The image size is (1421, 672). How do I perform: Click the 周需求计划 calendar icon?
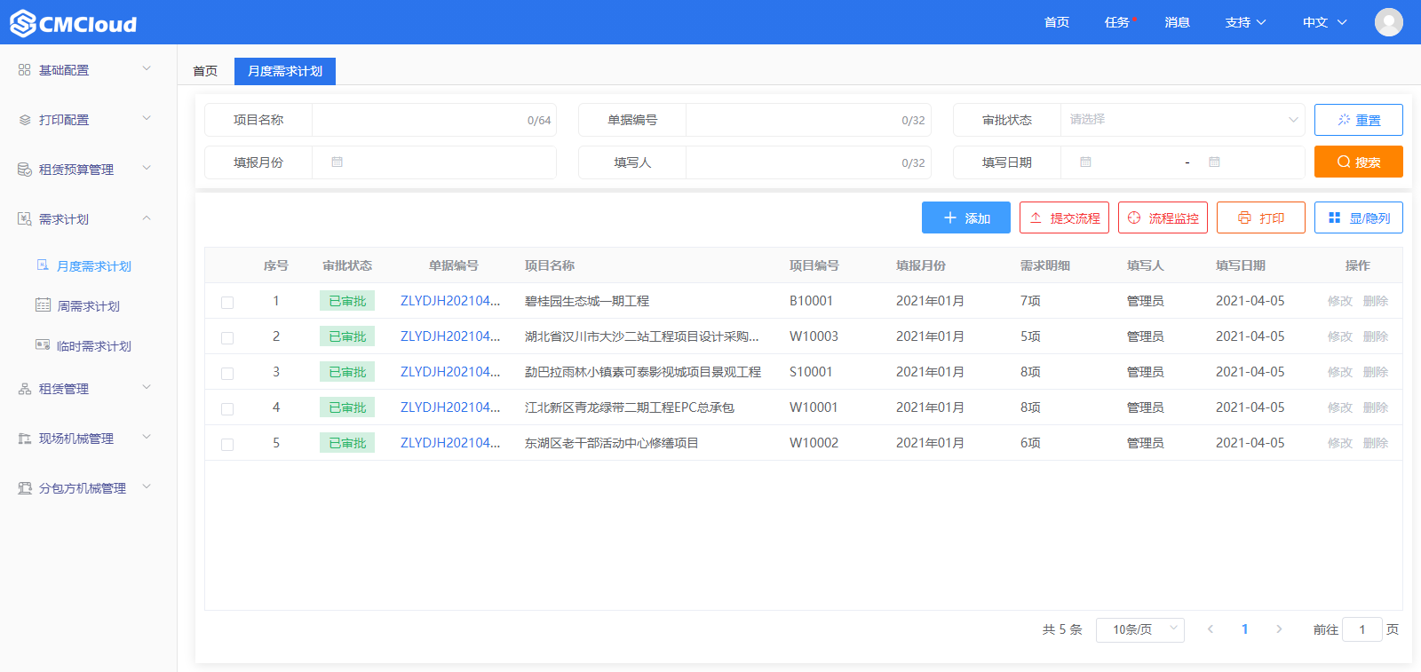pyautogui.click(x=43, y=305)
